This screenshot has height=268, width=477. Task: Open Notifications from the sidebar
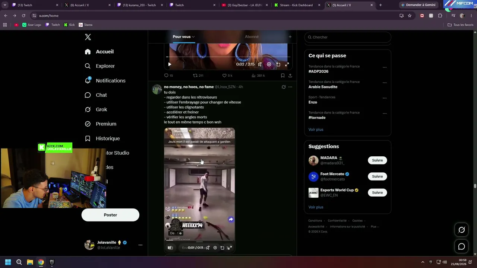pos(105,80)
